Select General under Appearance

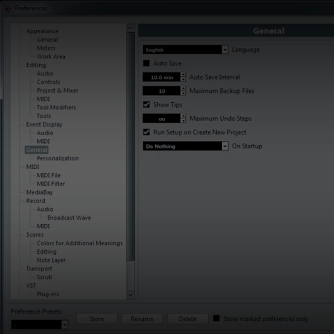pyautogui.click(x=47, y=40)
